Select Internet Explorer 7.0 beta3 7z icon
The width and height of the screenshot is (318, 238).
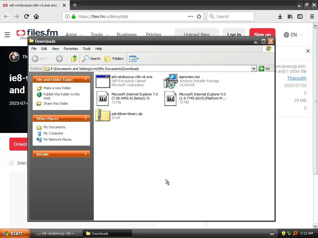click(102, 98)
